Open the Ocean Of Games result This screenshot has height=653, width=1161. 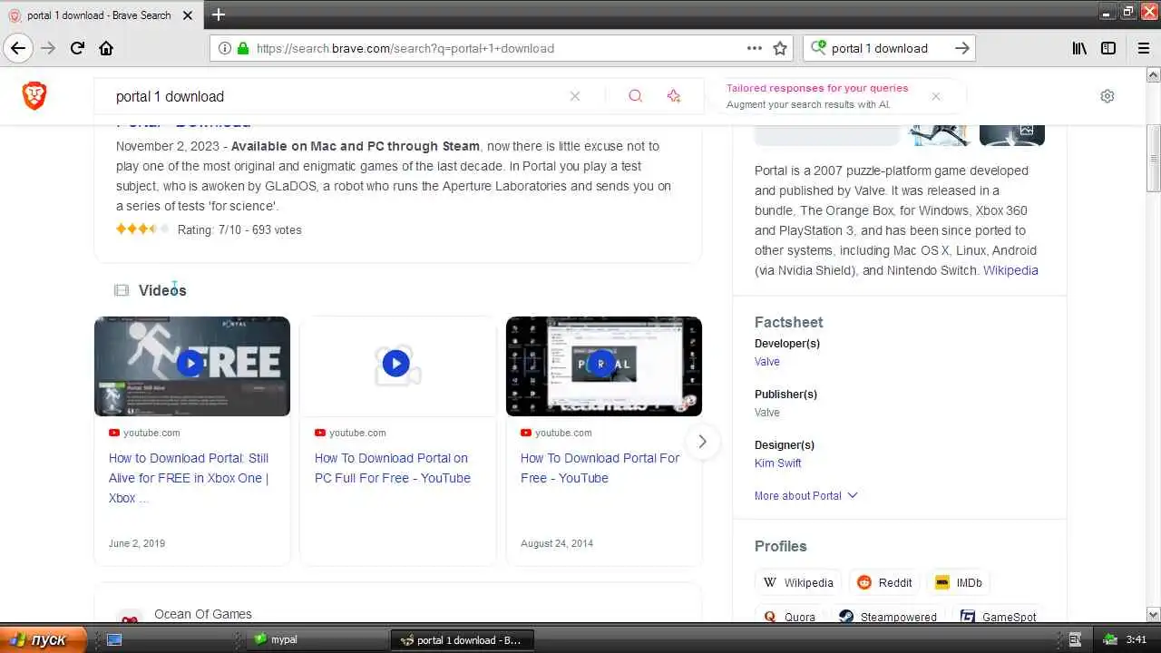coord(203,614)
